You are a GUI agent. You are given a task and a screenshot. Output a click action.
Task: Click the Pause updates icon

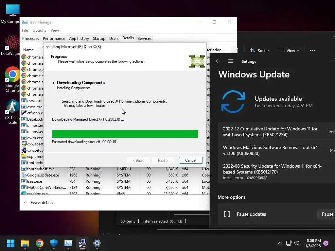(227, 214)
